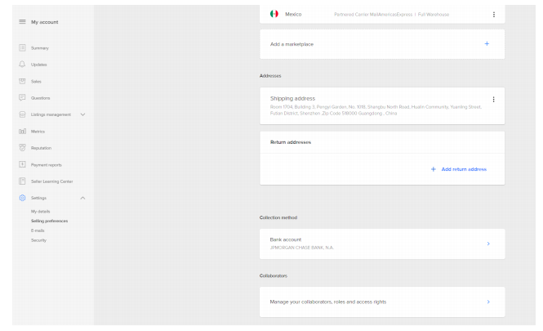Collapse the Settings submenu chevron

tap(82, 198)
